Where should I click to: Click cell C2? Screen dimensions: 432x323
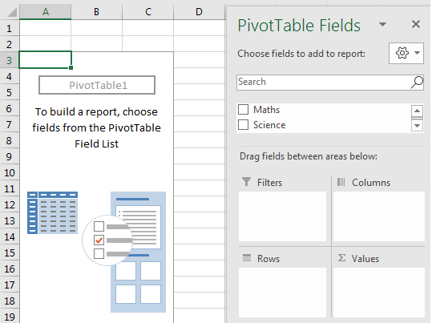click(148, 44)
